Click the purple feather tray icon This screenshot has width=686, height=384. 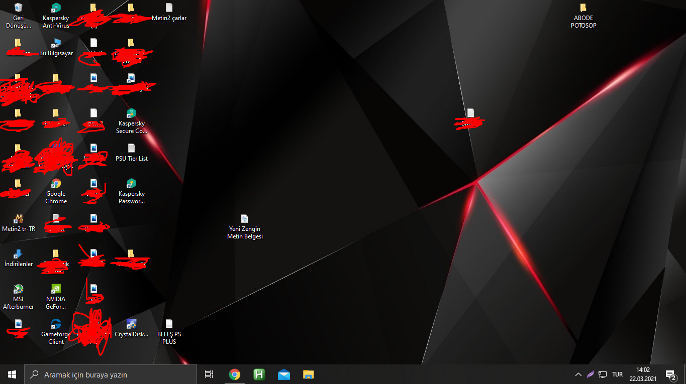[591, 374]
